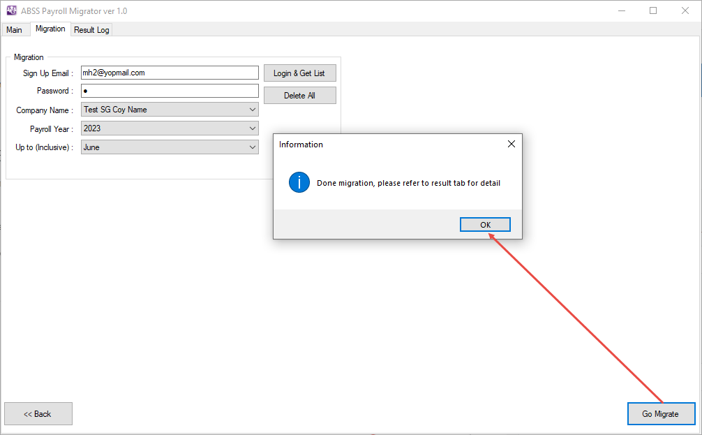Click the ABSS Payroll Migrator app icon
702x435 pixels.
11,10
